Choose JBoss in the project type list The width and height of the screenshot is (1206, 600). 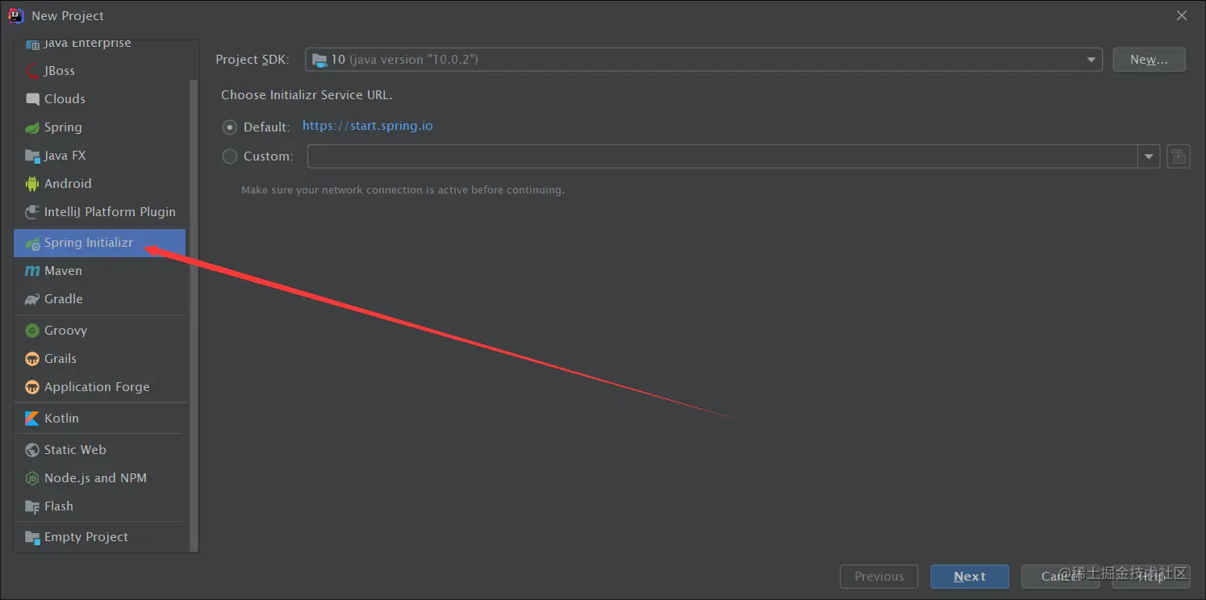click(100, 71)
